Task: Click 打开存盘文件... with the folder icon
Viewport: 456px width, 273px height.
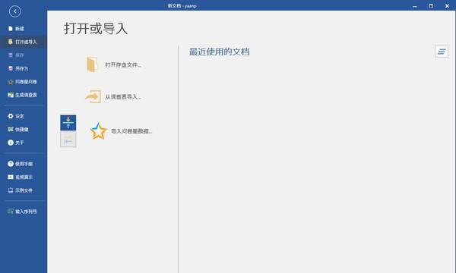Action: pos(114,64)
